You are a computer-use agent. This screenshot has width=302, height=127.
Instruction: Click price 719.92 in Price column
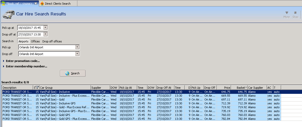coord(226,107)
